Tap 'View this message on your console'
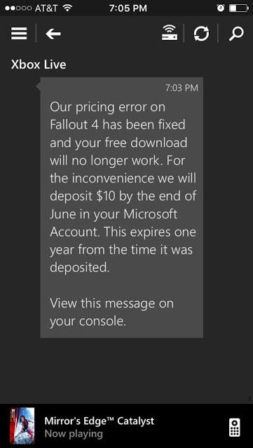Screen dimensions: 253x448 tap(111, 313)
